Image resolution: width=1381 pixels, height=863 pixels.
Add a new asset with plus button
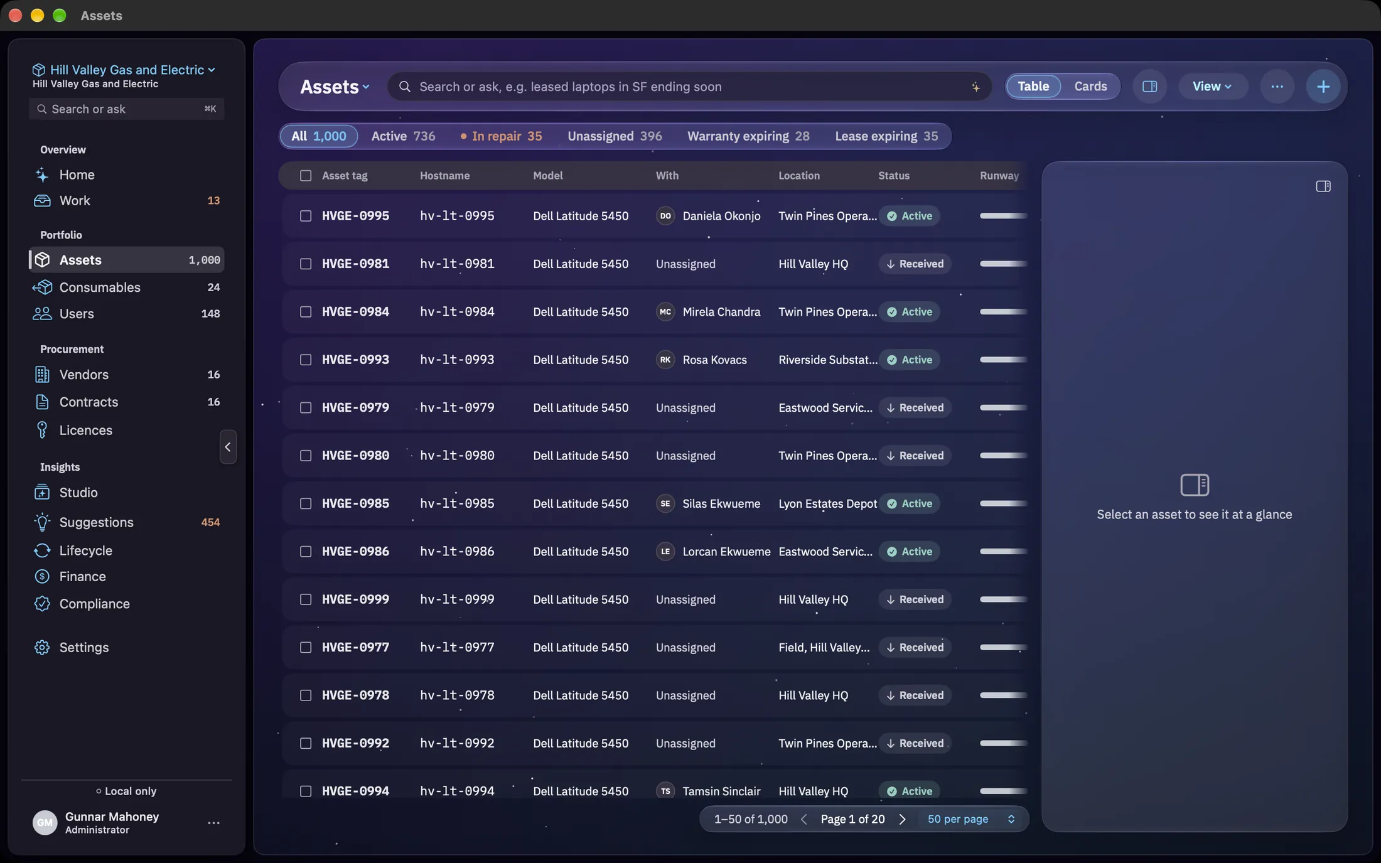(1323, 87)
